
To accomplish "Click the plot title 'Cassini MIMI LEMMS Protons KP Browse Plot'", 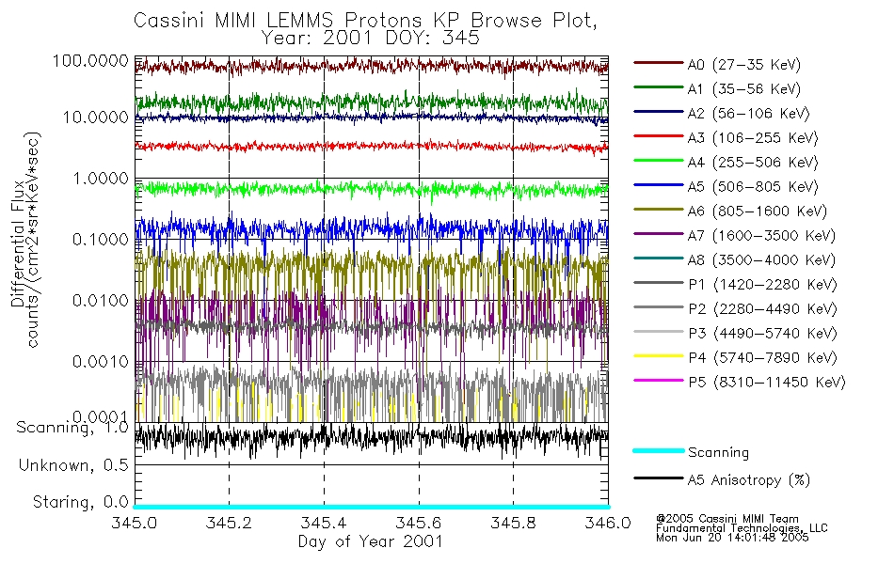I will point(365,21).
